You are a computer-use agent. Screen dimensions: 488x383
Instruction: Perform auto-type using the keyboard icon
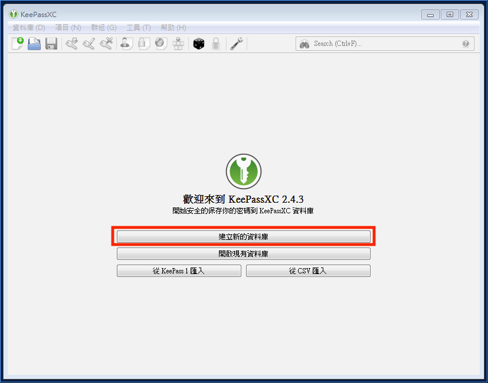click(178, 43)
